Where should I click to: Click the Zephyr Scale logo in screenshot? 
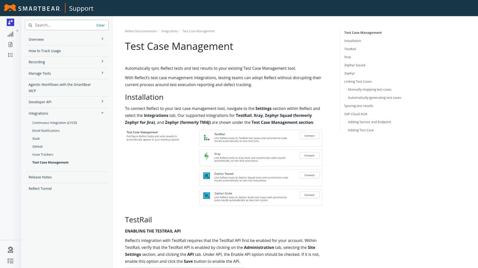pyautogui.click(x=207, y=195)
